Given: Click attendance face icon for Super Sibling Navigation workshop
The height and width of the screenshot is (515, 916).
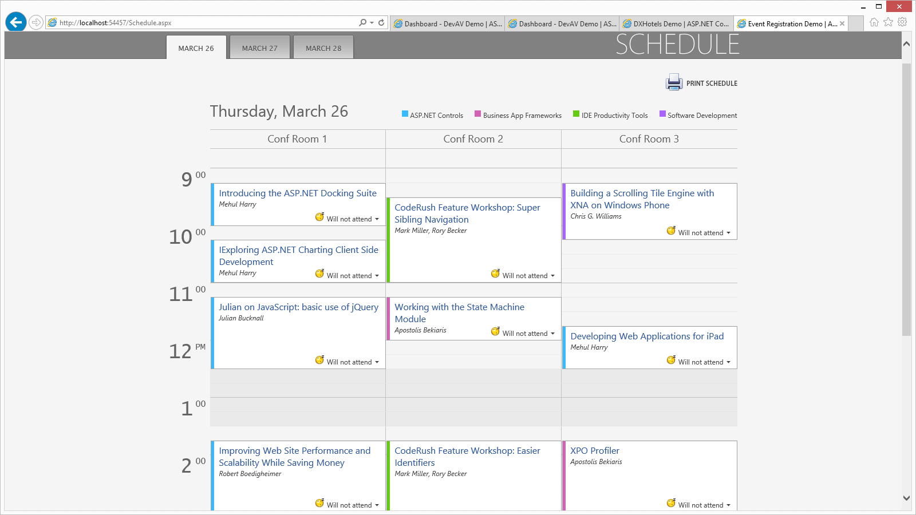Looking at the screenshot, I should tap(495, 274).
